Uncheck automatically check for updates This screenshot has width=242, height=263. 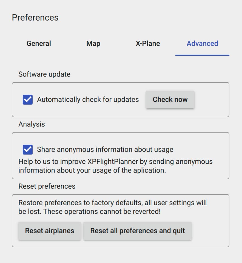(27, 100)
